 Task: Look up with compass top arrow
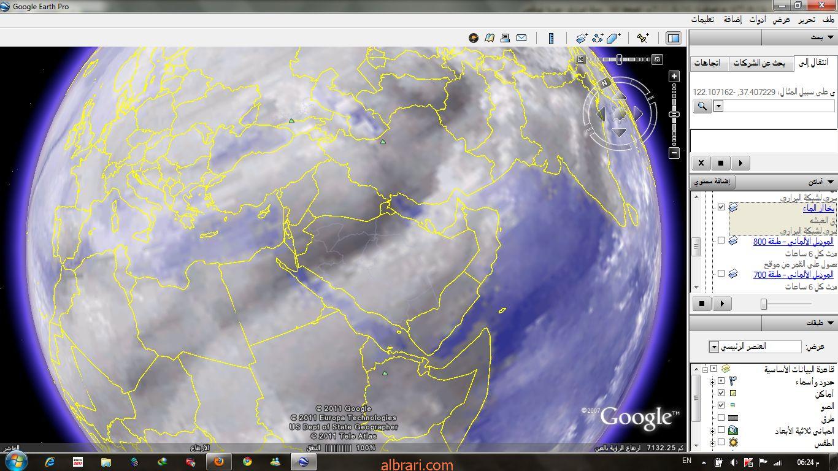[620, 96]
